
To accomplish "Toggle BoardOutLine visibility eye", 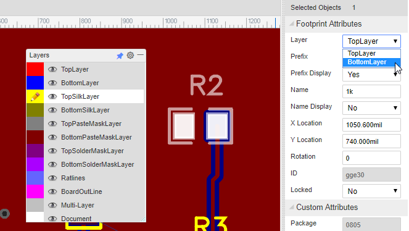I will (x=52, y=191).
